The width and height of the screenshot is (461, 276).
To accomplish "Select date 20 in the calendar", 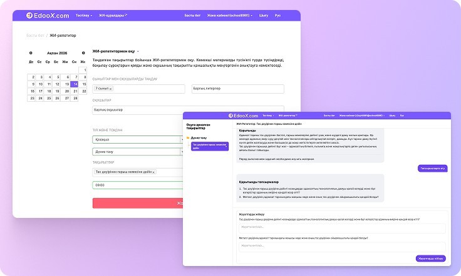I will (66, 91).
